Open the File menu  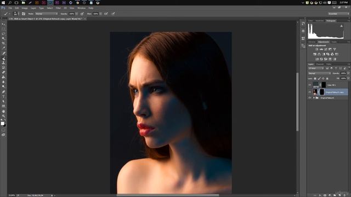pos(10,8)
